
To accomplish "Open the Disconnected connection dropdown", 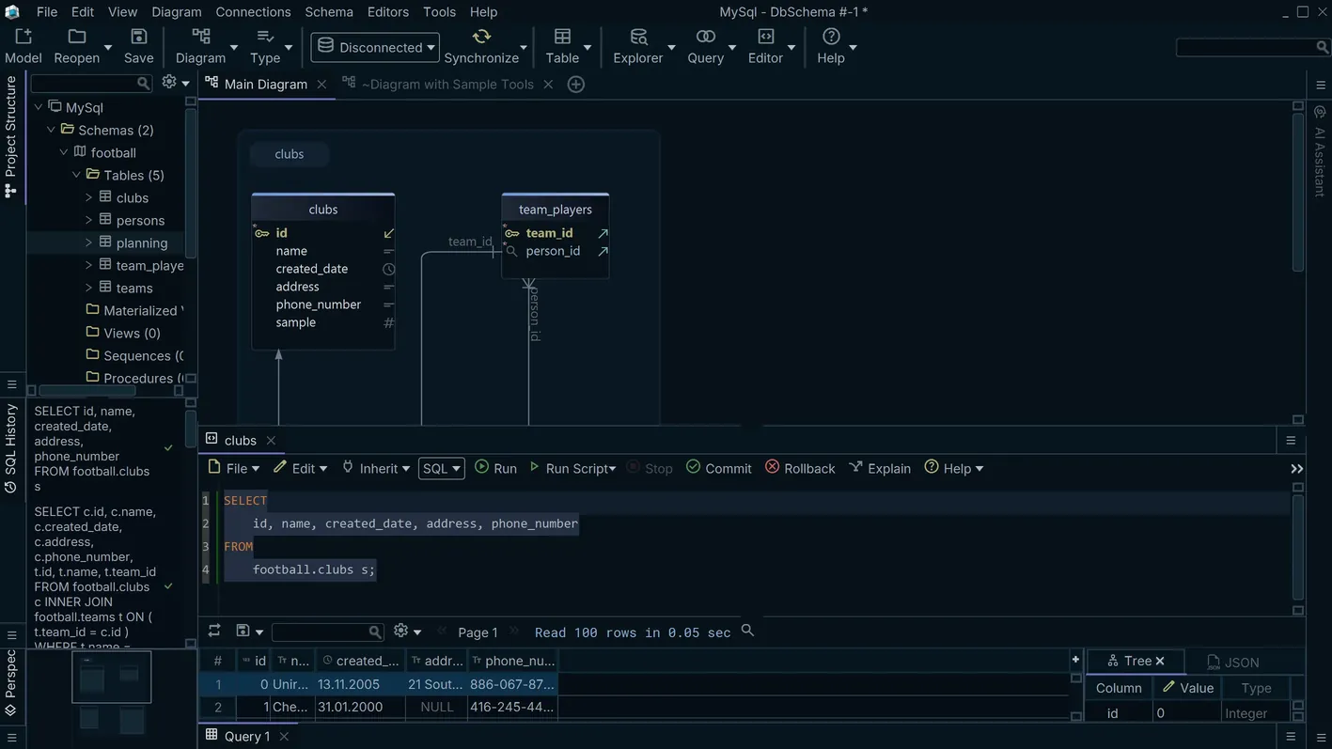I will pyautogui.click(x=374, y=47).
